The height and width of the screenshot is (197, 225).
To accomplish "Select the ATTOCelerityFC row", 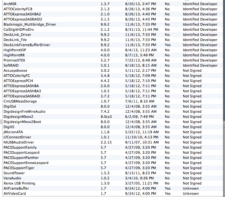I will coord(113,76).
